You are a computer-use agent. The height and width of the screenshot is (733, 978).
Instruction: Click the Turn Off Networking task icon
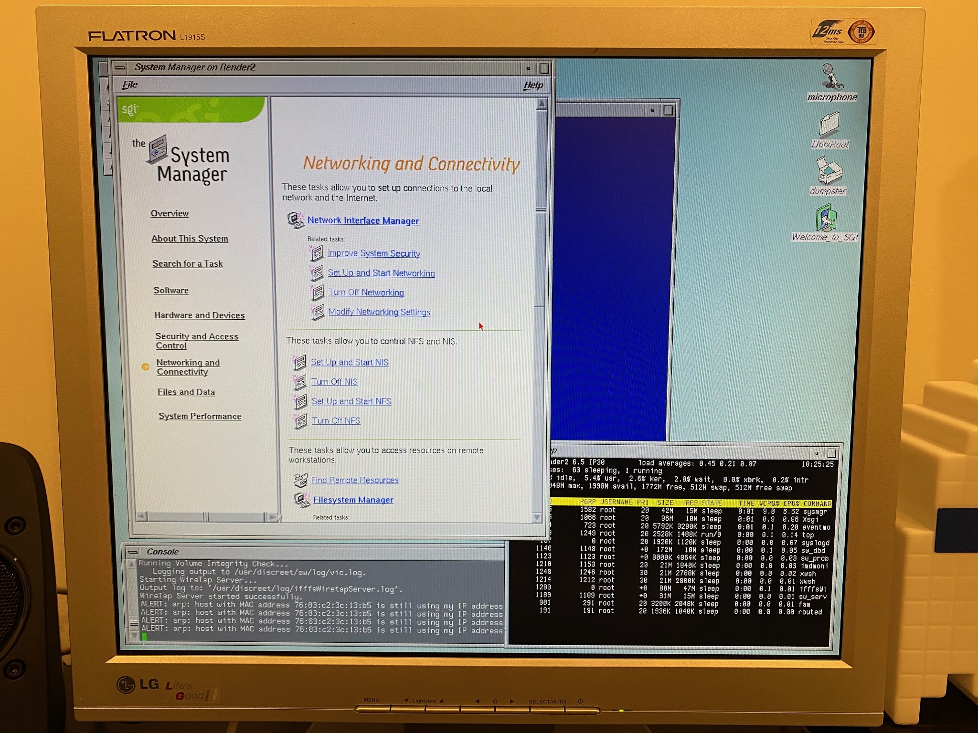tap(317, 292)
